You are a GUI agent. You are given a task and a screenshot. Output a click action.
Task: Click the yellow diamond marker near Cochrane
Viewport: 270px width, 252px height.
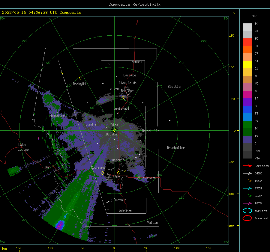103,173
